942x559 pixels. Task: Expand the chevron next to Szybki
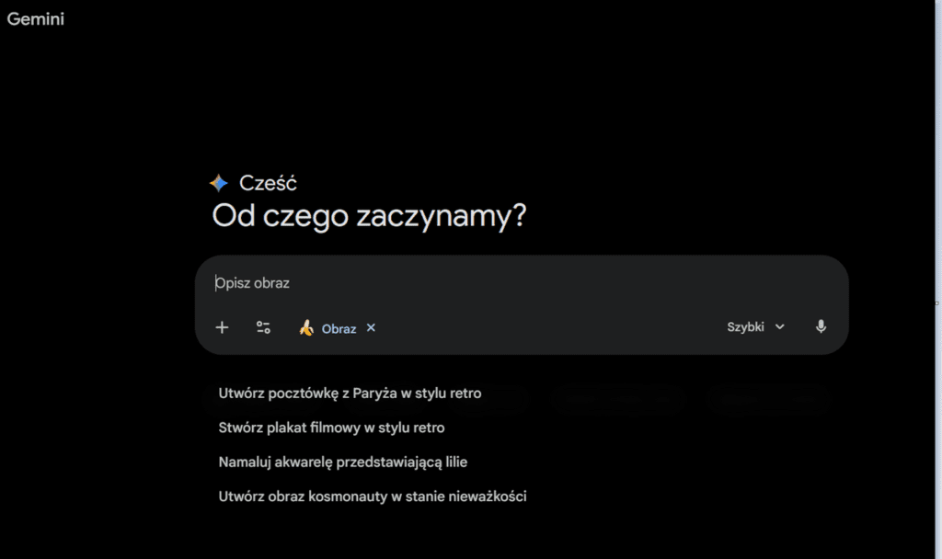780,326
